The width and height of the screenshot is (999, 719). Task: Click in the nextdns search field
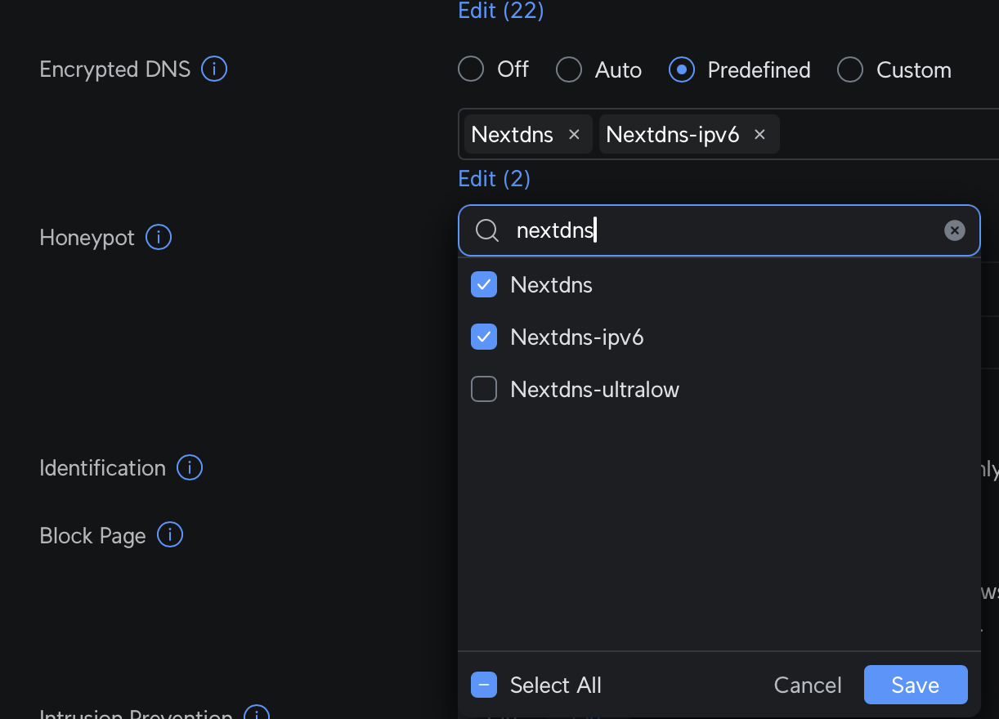(x=719, y=231)
